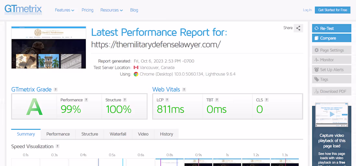Click the CLS help icon
The image size is (356, 166).
(x=267, y=100)
